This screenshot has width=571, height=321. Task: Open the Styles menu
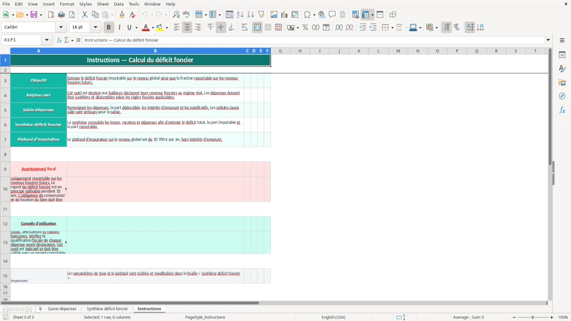coord(86,4)
